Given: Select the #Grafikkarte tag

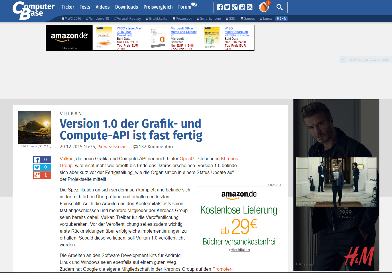Looking at the screenshot, I should pyautogui.click(x=157, y=19).
